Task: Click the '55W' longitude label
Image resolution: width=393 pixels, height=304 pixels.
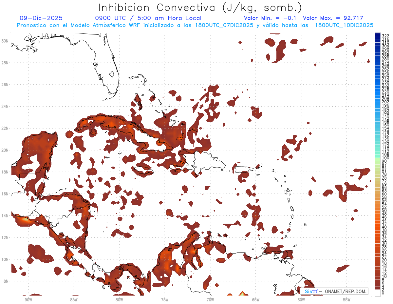Action: click(347, 300)
